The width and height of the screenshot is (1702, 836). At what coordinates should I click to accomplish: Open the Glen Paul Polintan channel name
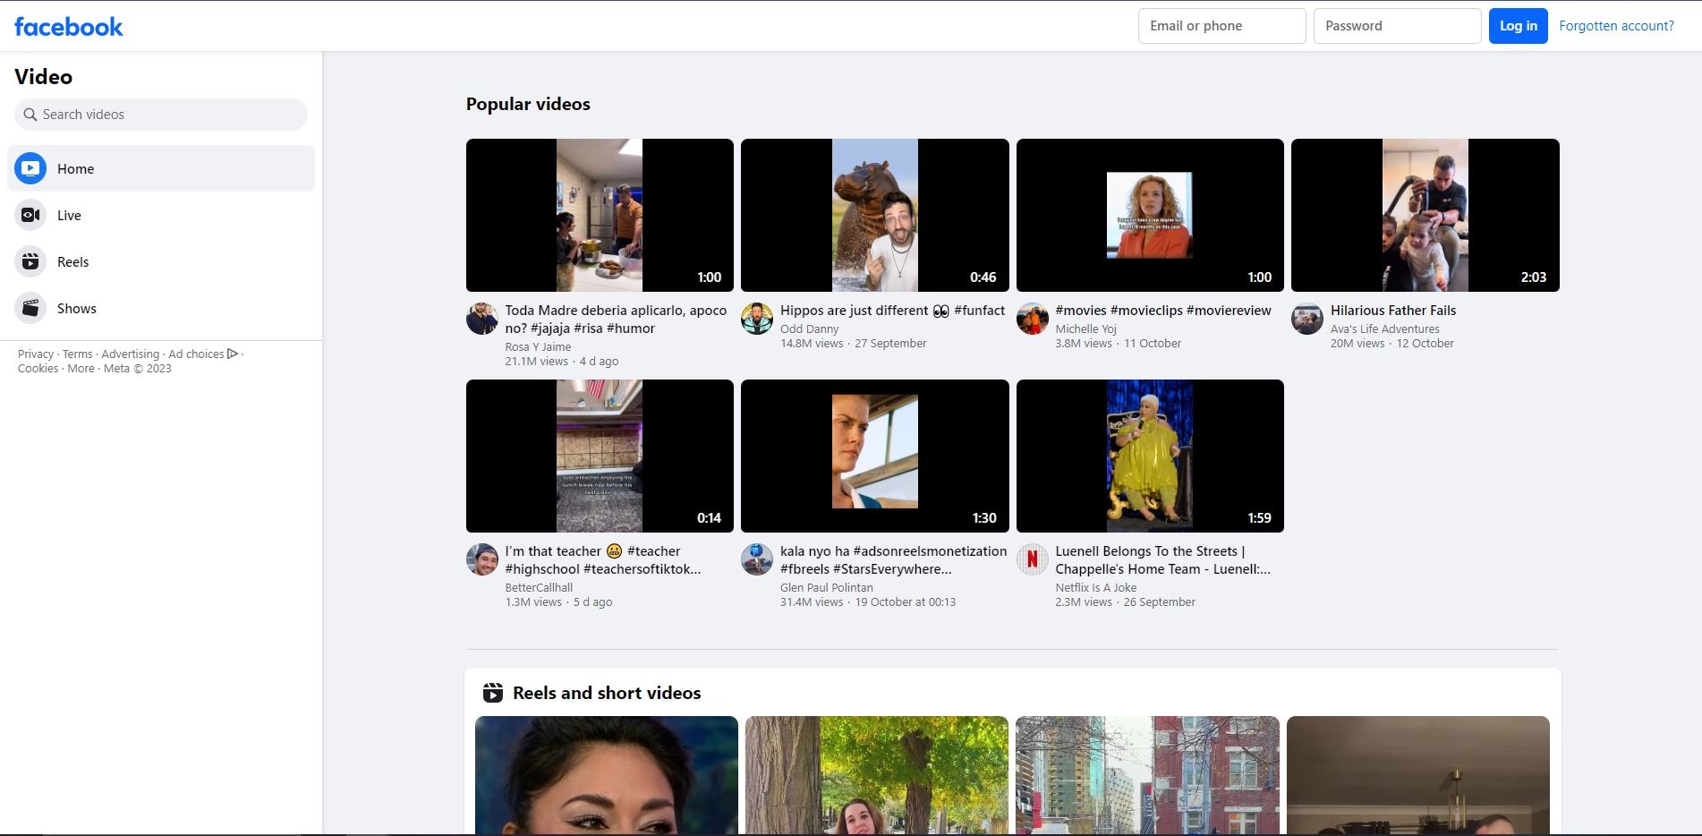827,587
